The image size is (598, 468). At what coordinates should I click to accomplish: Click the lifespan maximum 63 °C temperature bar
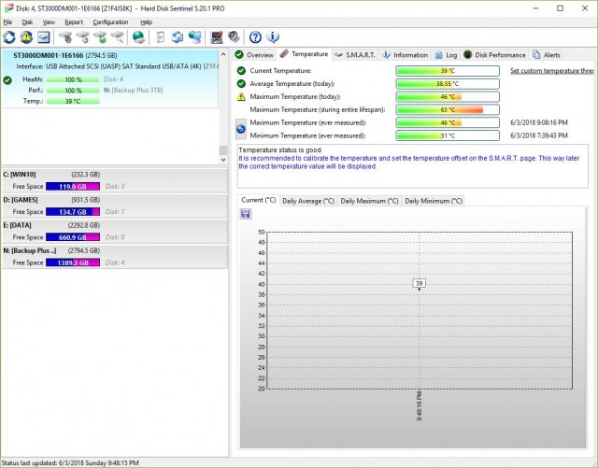coord(448,110)
